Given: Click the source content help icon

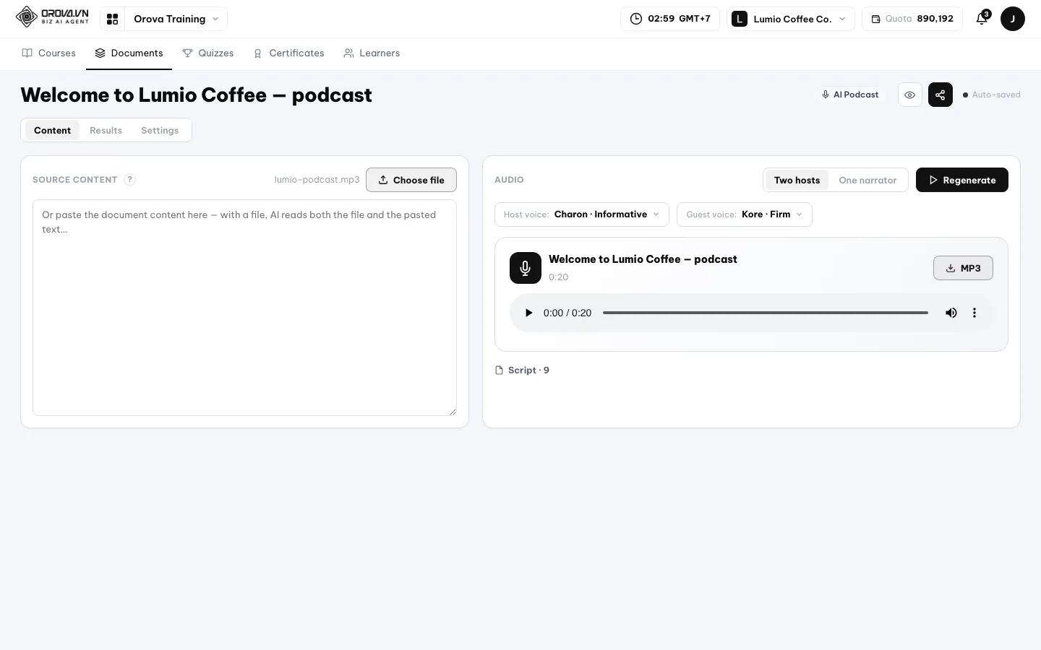Looking at the screenshot, I should click(x=129, y=180).
